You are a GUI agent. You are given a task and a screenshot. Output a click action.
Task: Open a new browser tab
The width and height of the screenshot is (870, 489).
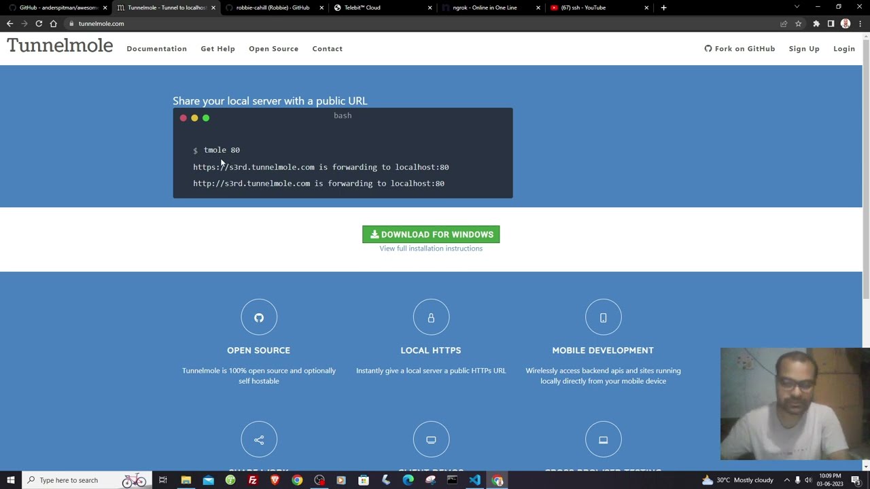663,7
